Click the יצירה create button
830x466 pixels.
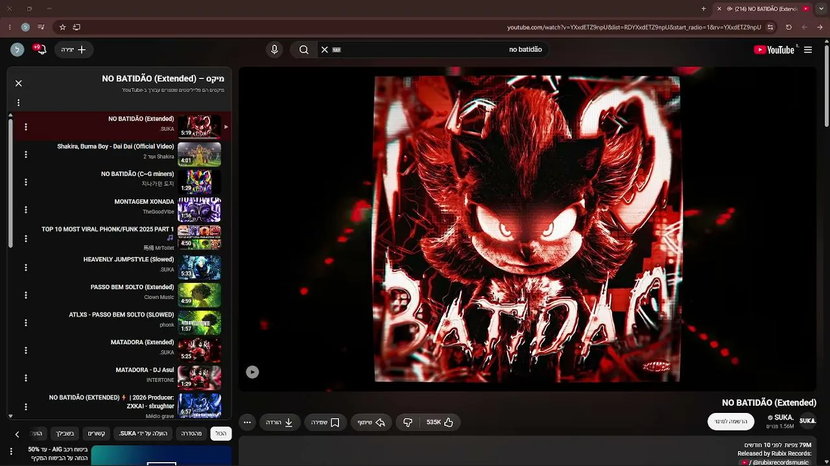click(74, 50)
